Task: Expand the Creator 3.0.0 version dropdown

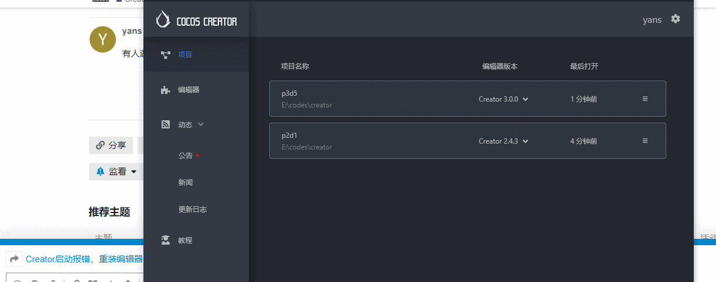Action: (x=503, y=99)
